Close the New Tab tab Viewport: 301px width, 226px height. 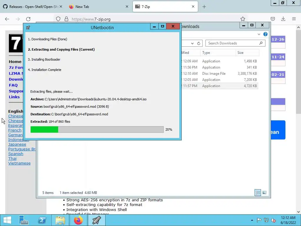click(127, 6)
